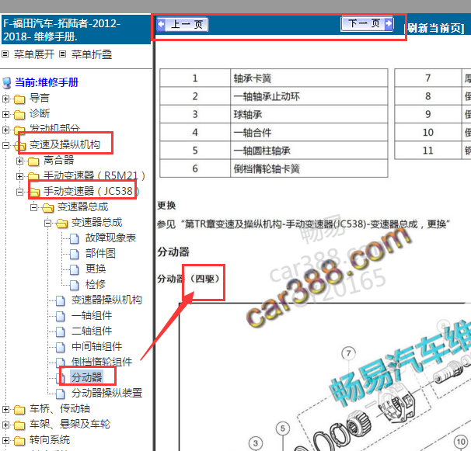This screenshot has height=451, width=471.
Task: Click the 诊断 folder icon
Action: (19, 114)
